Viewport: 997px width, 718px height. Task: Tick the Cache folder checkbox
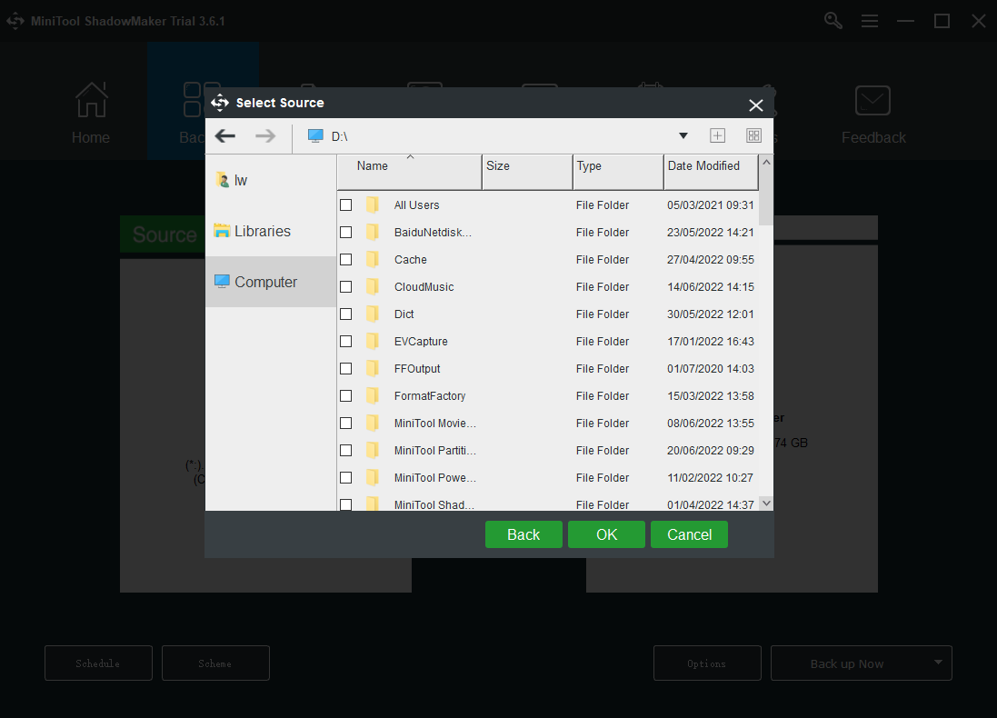[x=346, y=259]
